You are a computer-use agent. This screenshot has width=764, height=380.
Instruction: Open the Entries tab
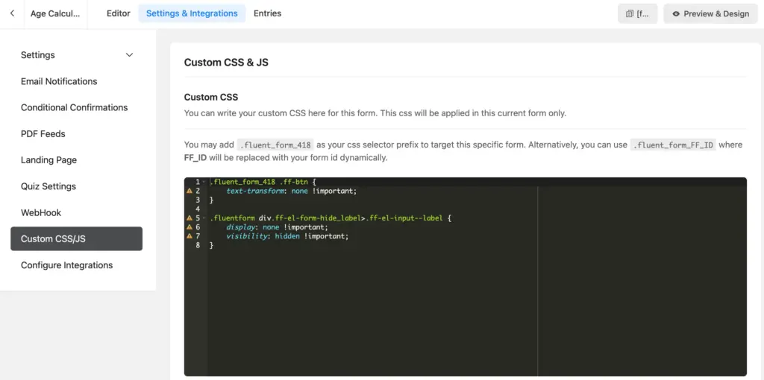[x=267, y=13]
